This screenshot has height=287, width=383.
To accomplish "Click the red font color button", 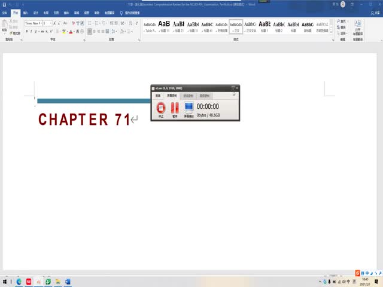I will click(71, 31).
